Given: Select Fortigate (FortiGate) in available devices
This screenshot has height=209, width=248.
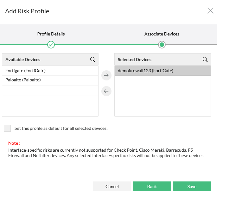Looking at the screenshot, I should pyautogui.click(x=50, y=71).
